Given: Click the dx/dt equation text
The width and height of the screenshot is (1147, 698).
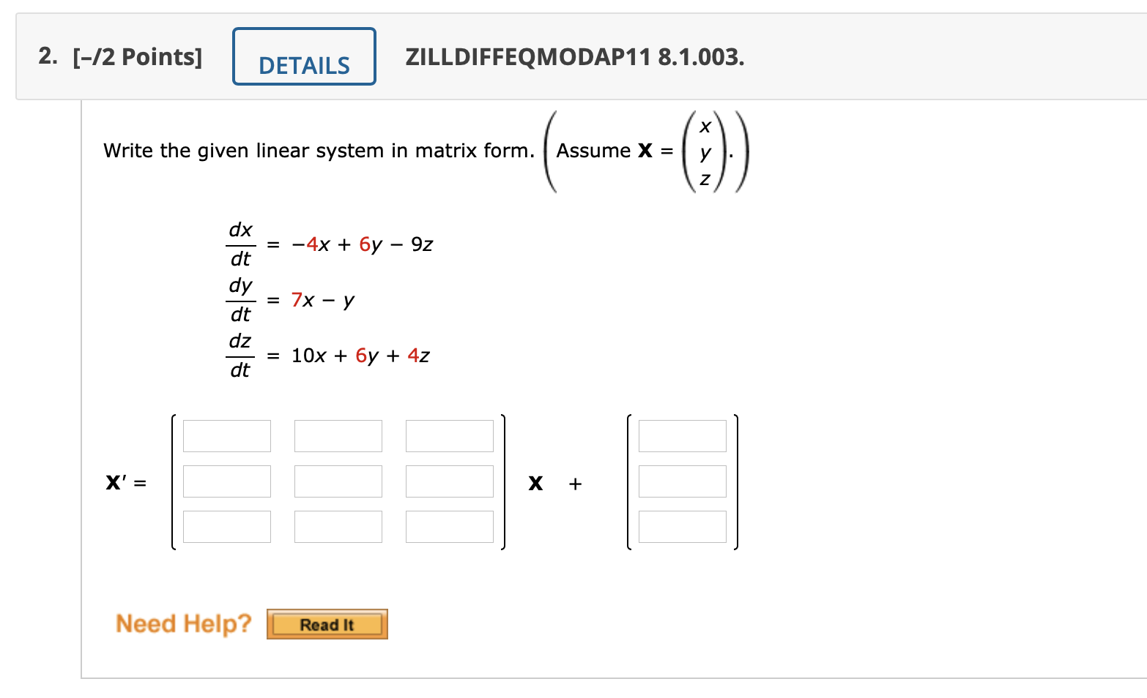Looking at the screenshot, I should point(328,244).
